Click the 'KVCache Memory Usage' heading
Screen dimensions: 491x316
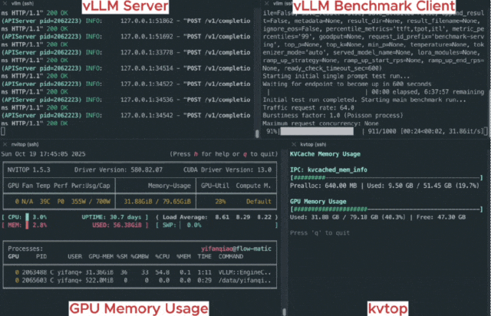point(325,154)
